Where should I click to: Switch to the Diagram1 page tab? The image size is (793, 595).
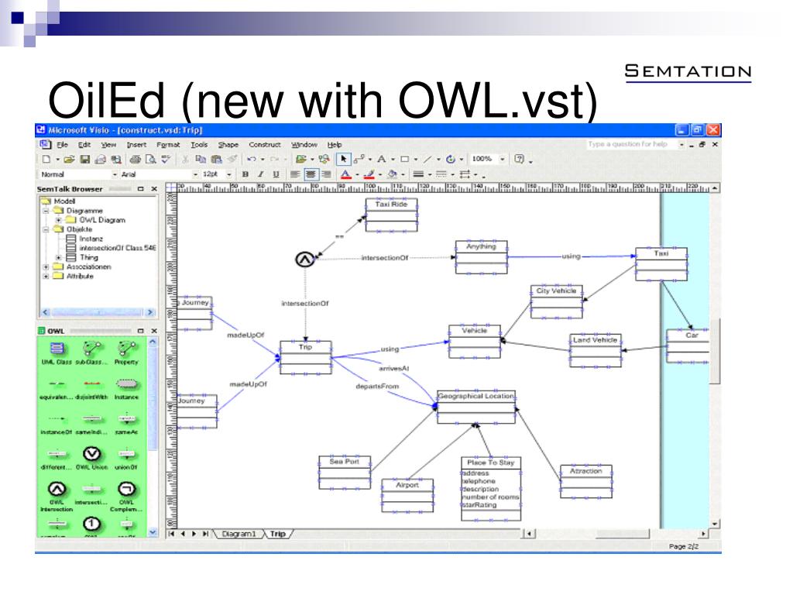(x=239, y=534)
